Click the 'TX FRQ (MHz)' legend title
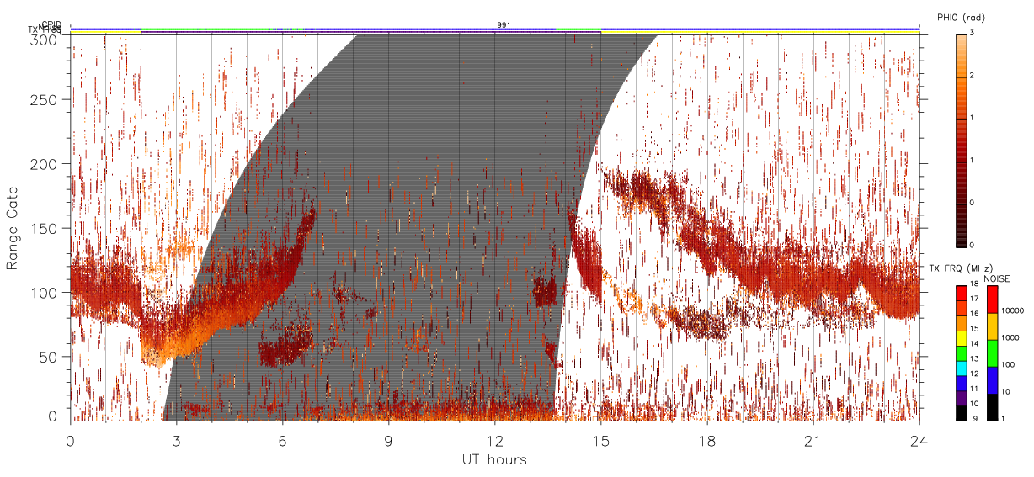This screenshot has height=477, width=1034. [x=962, y=268]
